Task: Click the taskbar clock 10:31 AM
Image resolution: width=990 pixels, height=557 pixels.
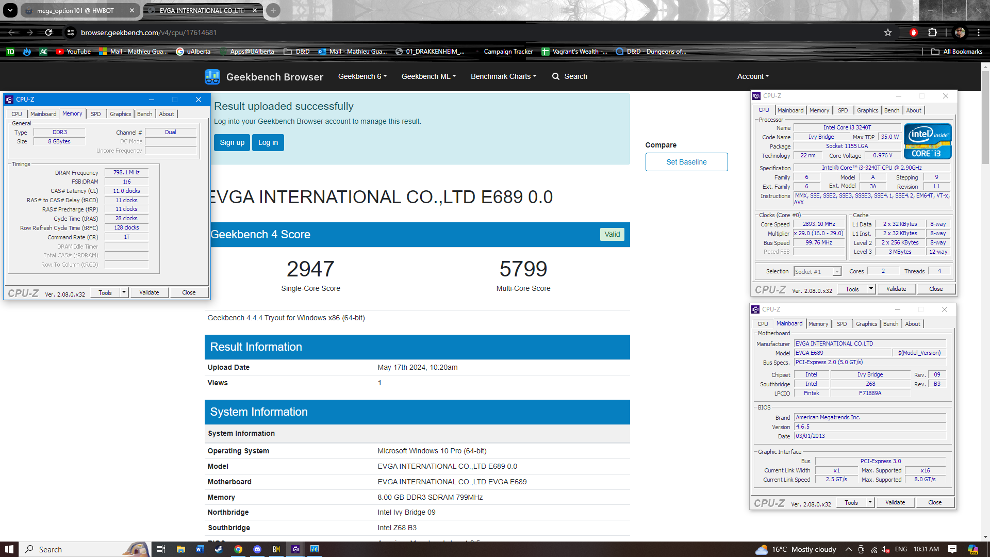Action: pos(926,549)
